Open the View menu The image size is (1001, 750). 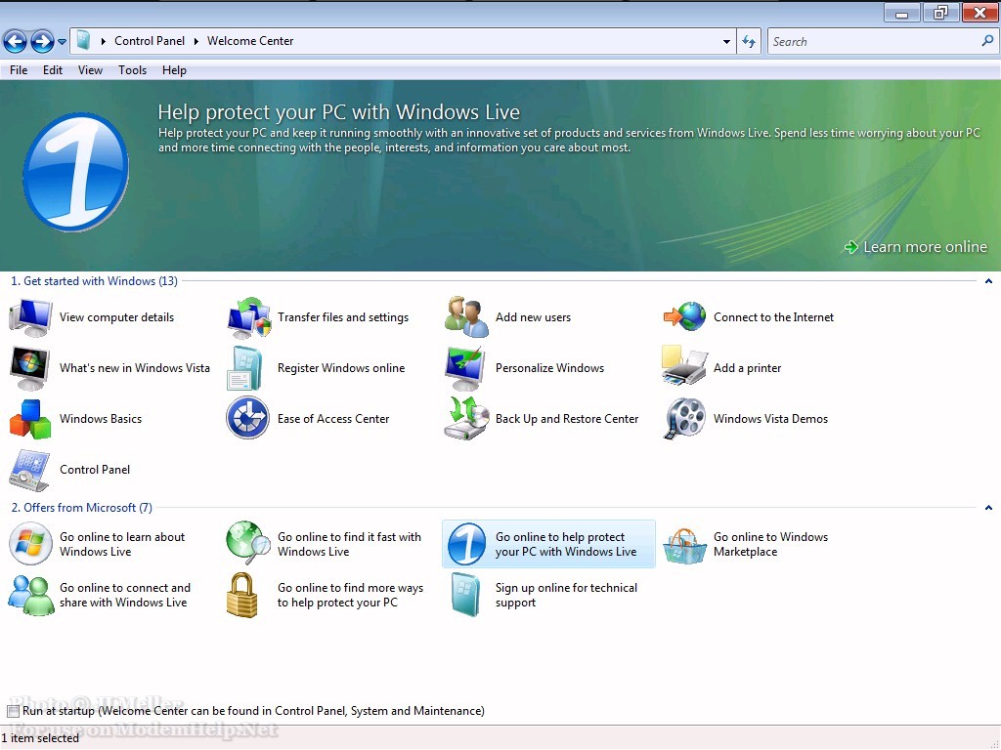coord(90,70)
